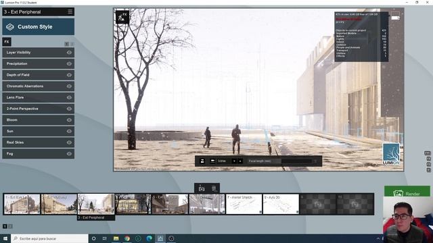Open the Depth of Field effect settings
The image size is (433, 243).
pyautogui.click(x=39, y=75)
